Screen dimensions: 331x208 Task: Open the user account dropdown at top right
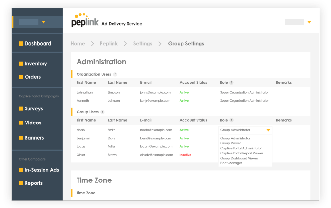[309, 22]
